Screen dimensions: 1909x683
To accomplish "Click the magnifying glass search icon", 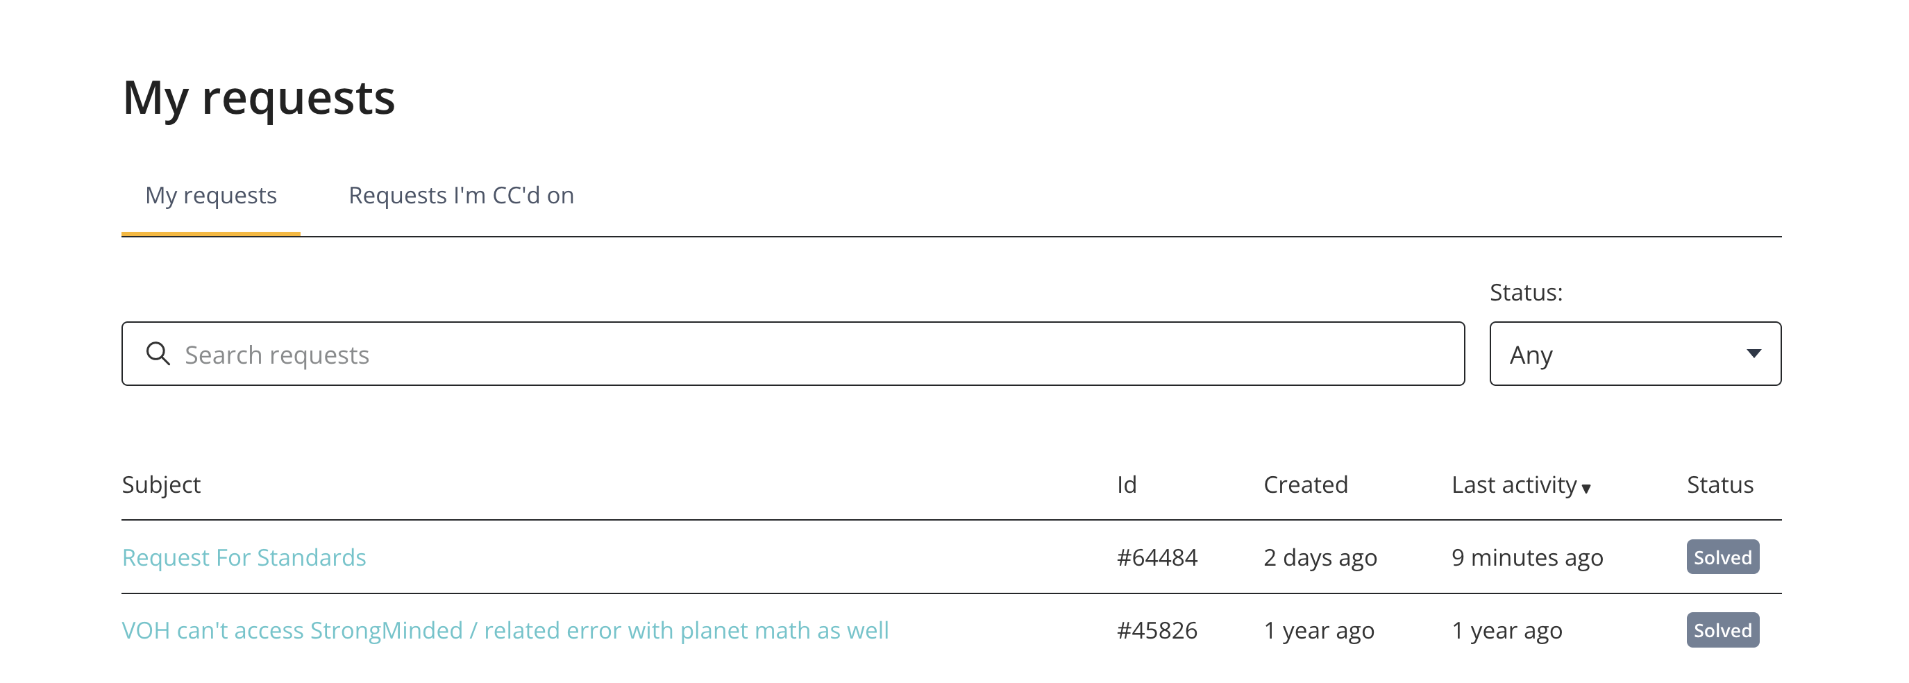I will (158, 353).
